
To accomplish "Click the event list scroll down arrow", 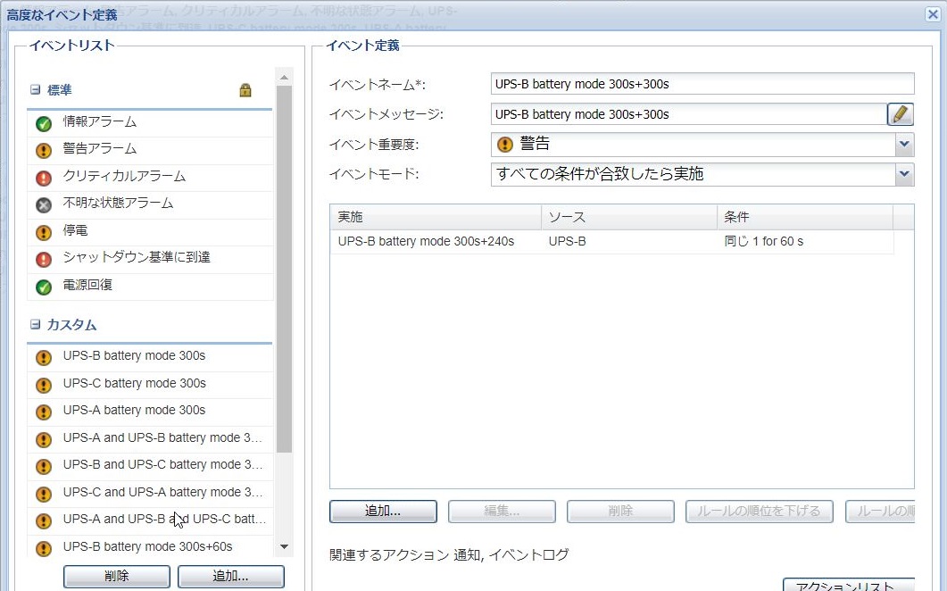I will pyautogui.click(x=285, y=546).
